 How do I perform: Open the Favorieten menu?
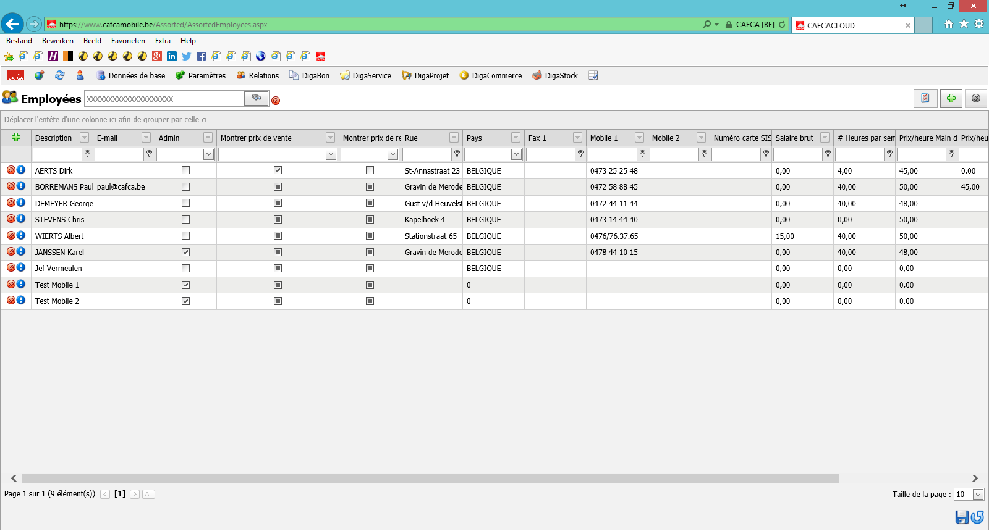coord(128,41)
